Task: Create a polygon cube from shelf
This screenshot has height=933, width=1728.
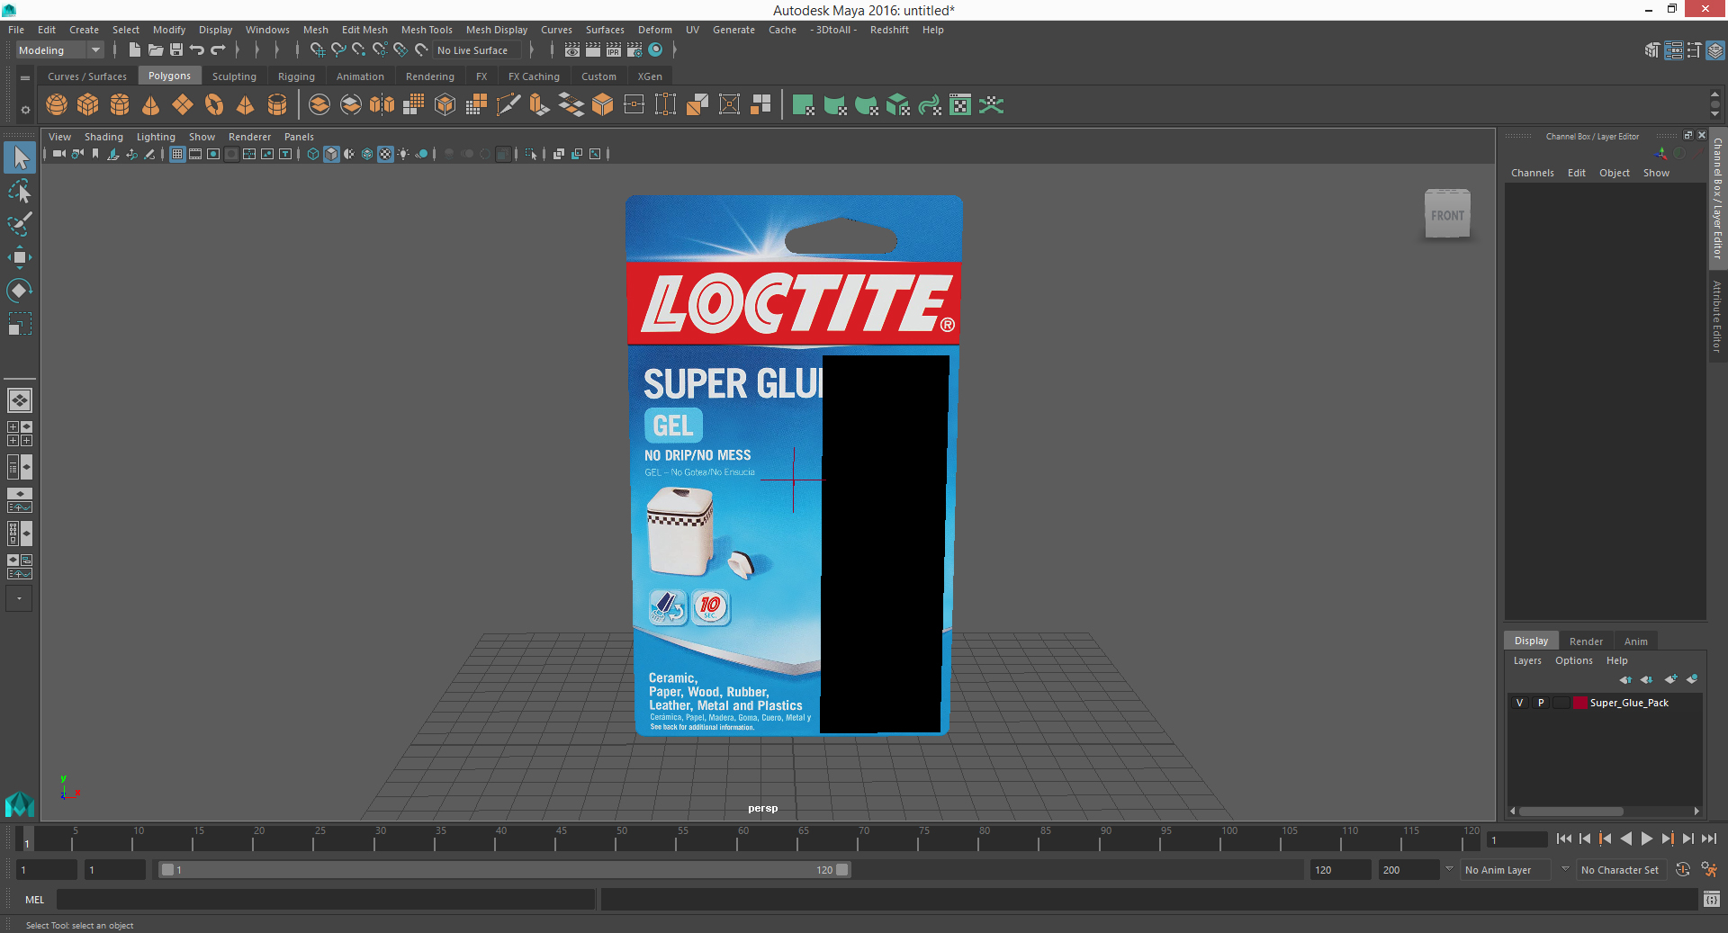Action: coord(88,105)
